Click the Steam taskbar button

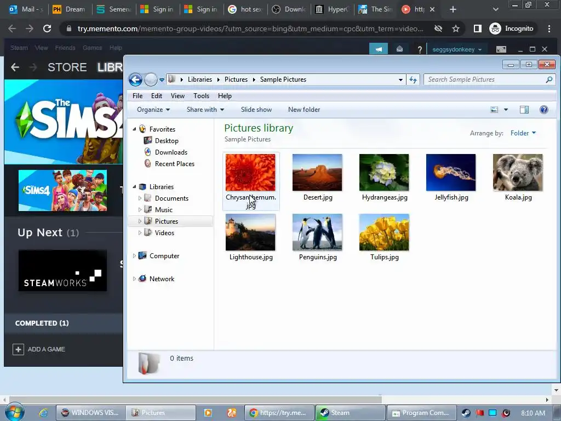point(350,413)
